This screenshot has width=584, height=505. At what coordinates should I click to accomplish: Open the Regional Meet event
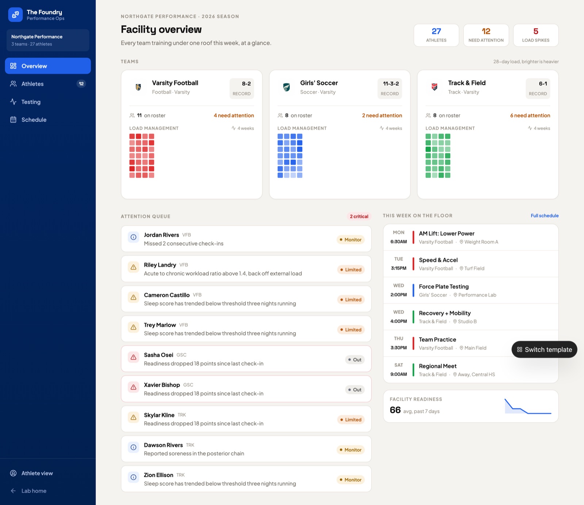pyautogui.click(x=471, y=370)
